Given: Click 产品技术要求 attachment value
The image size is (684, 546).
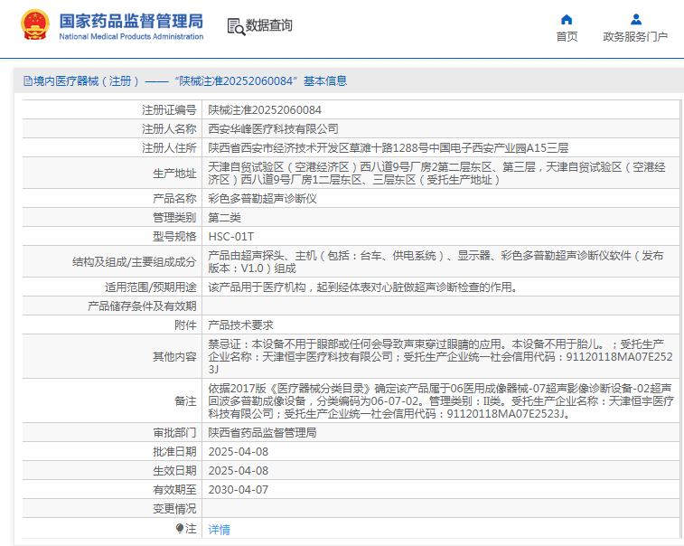Looking at the screenshot, I should click(x=240, y=325).
